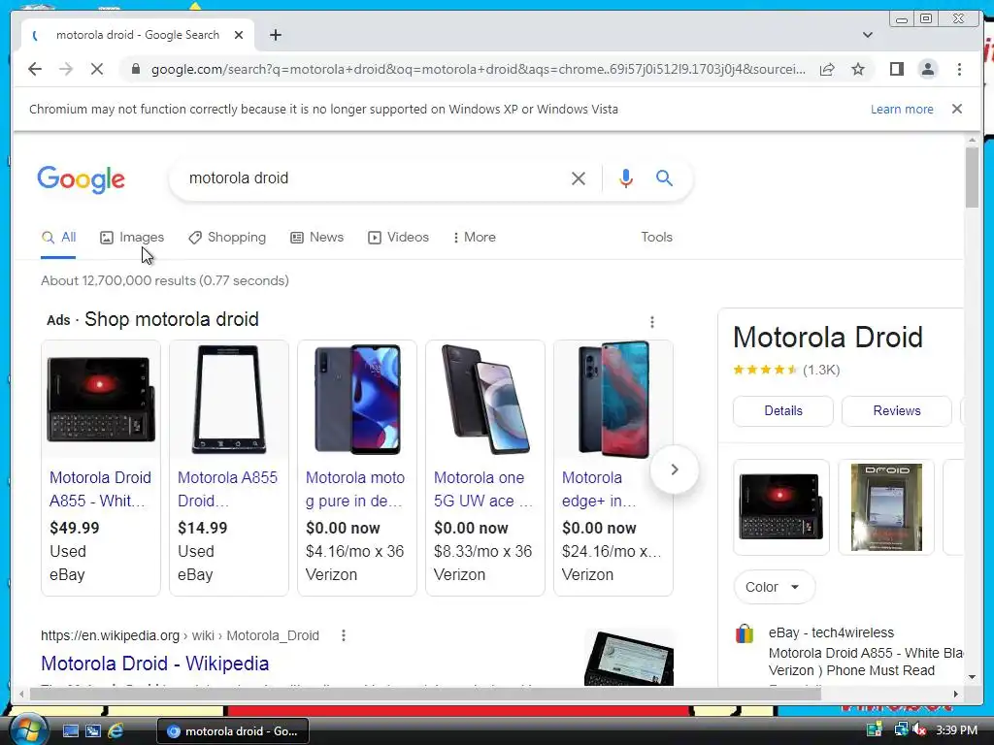Click the moto g pure image
Image resolution: width=994 pixels, height=745 pixels.
(357, 399)
